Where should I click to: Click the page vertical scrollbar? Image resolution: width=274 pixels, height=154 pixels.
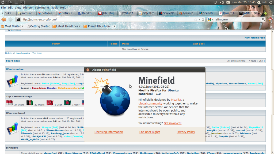[x=272, y=92]
